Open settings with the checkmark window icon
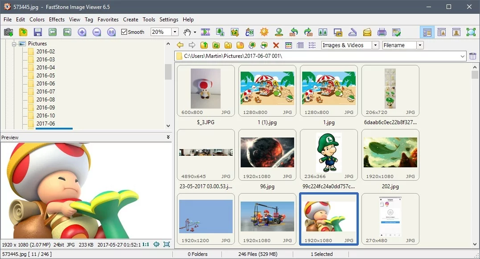 [x=396, y=32]
